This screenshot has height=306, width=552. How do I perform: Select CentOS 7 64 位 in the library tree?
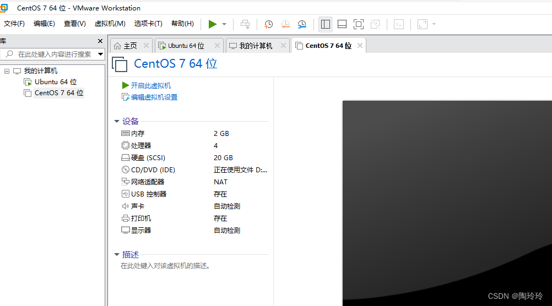[x=59, y=93]
